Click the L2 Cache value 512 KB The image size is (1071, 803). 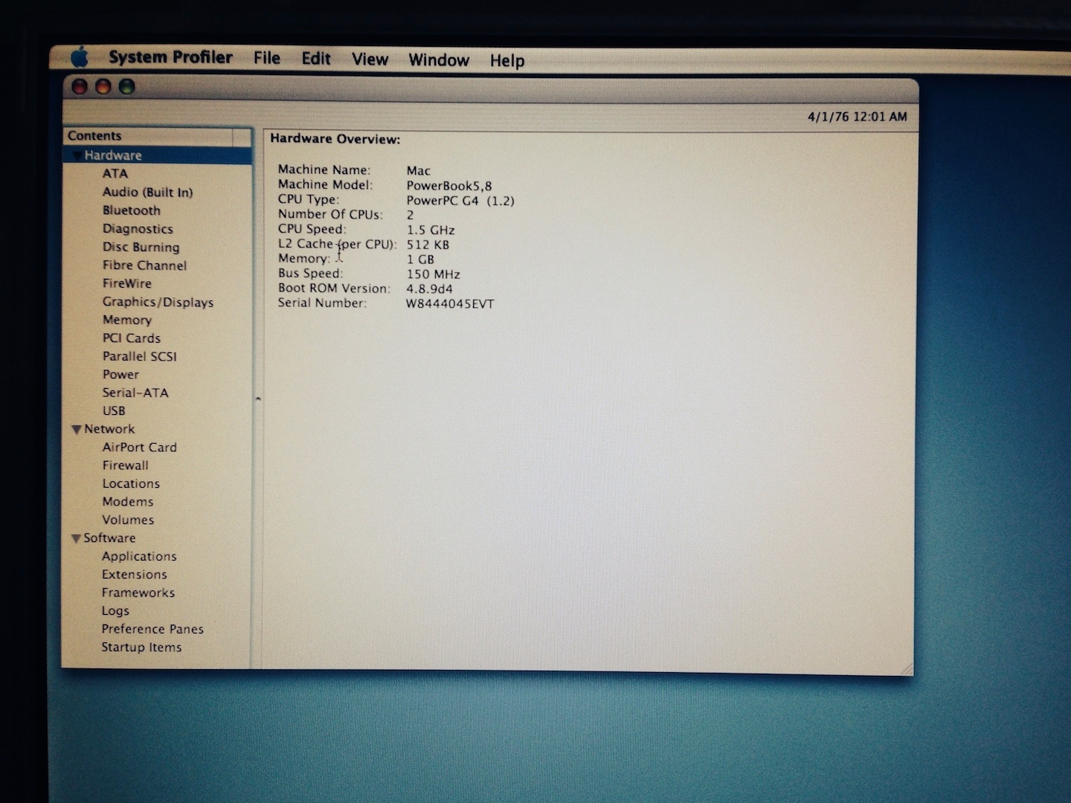[428, 245]
